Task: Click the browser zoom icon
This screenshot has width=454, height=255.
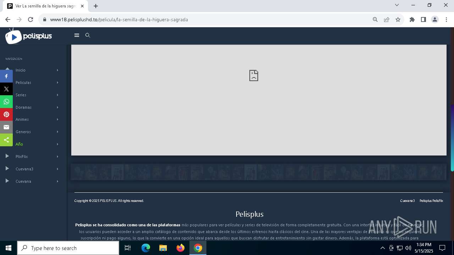Action: point(375,19)
